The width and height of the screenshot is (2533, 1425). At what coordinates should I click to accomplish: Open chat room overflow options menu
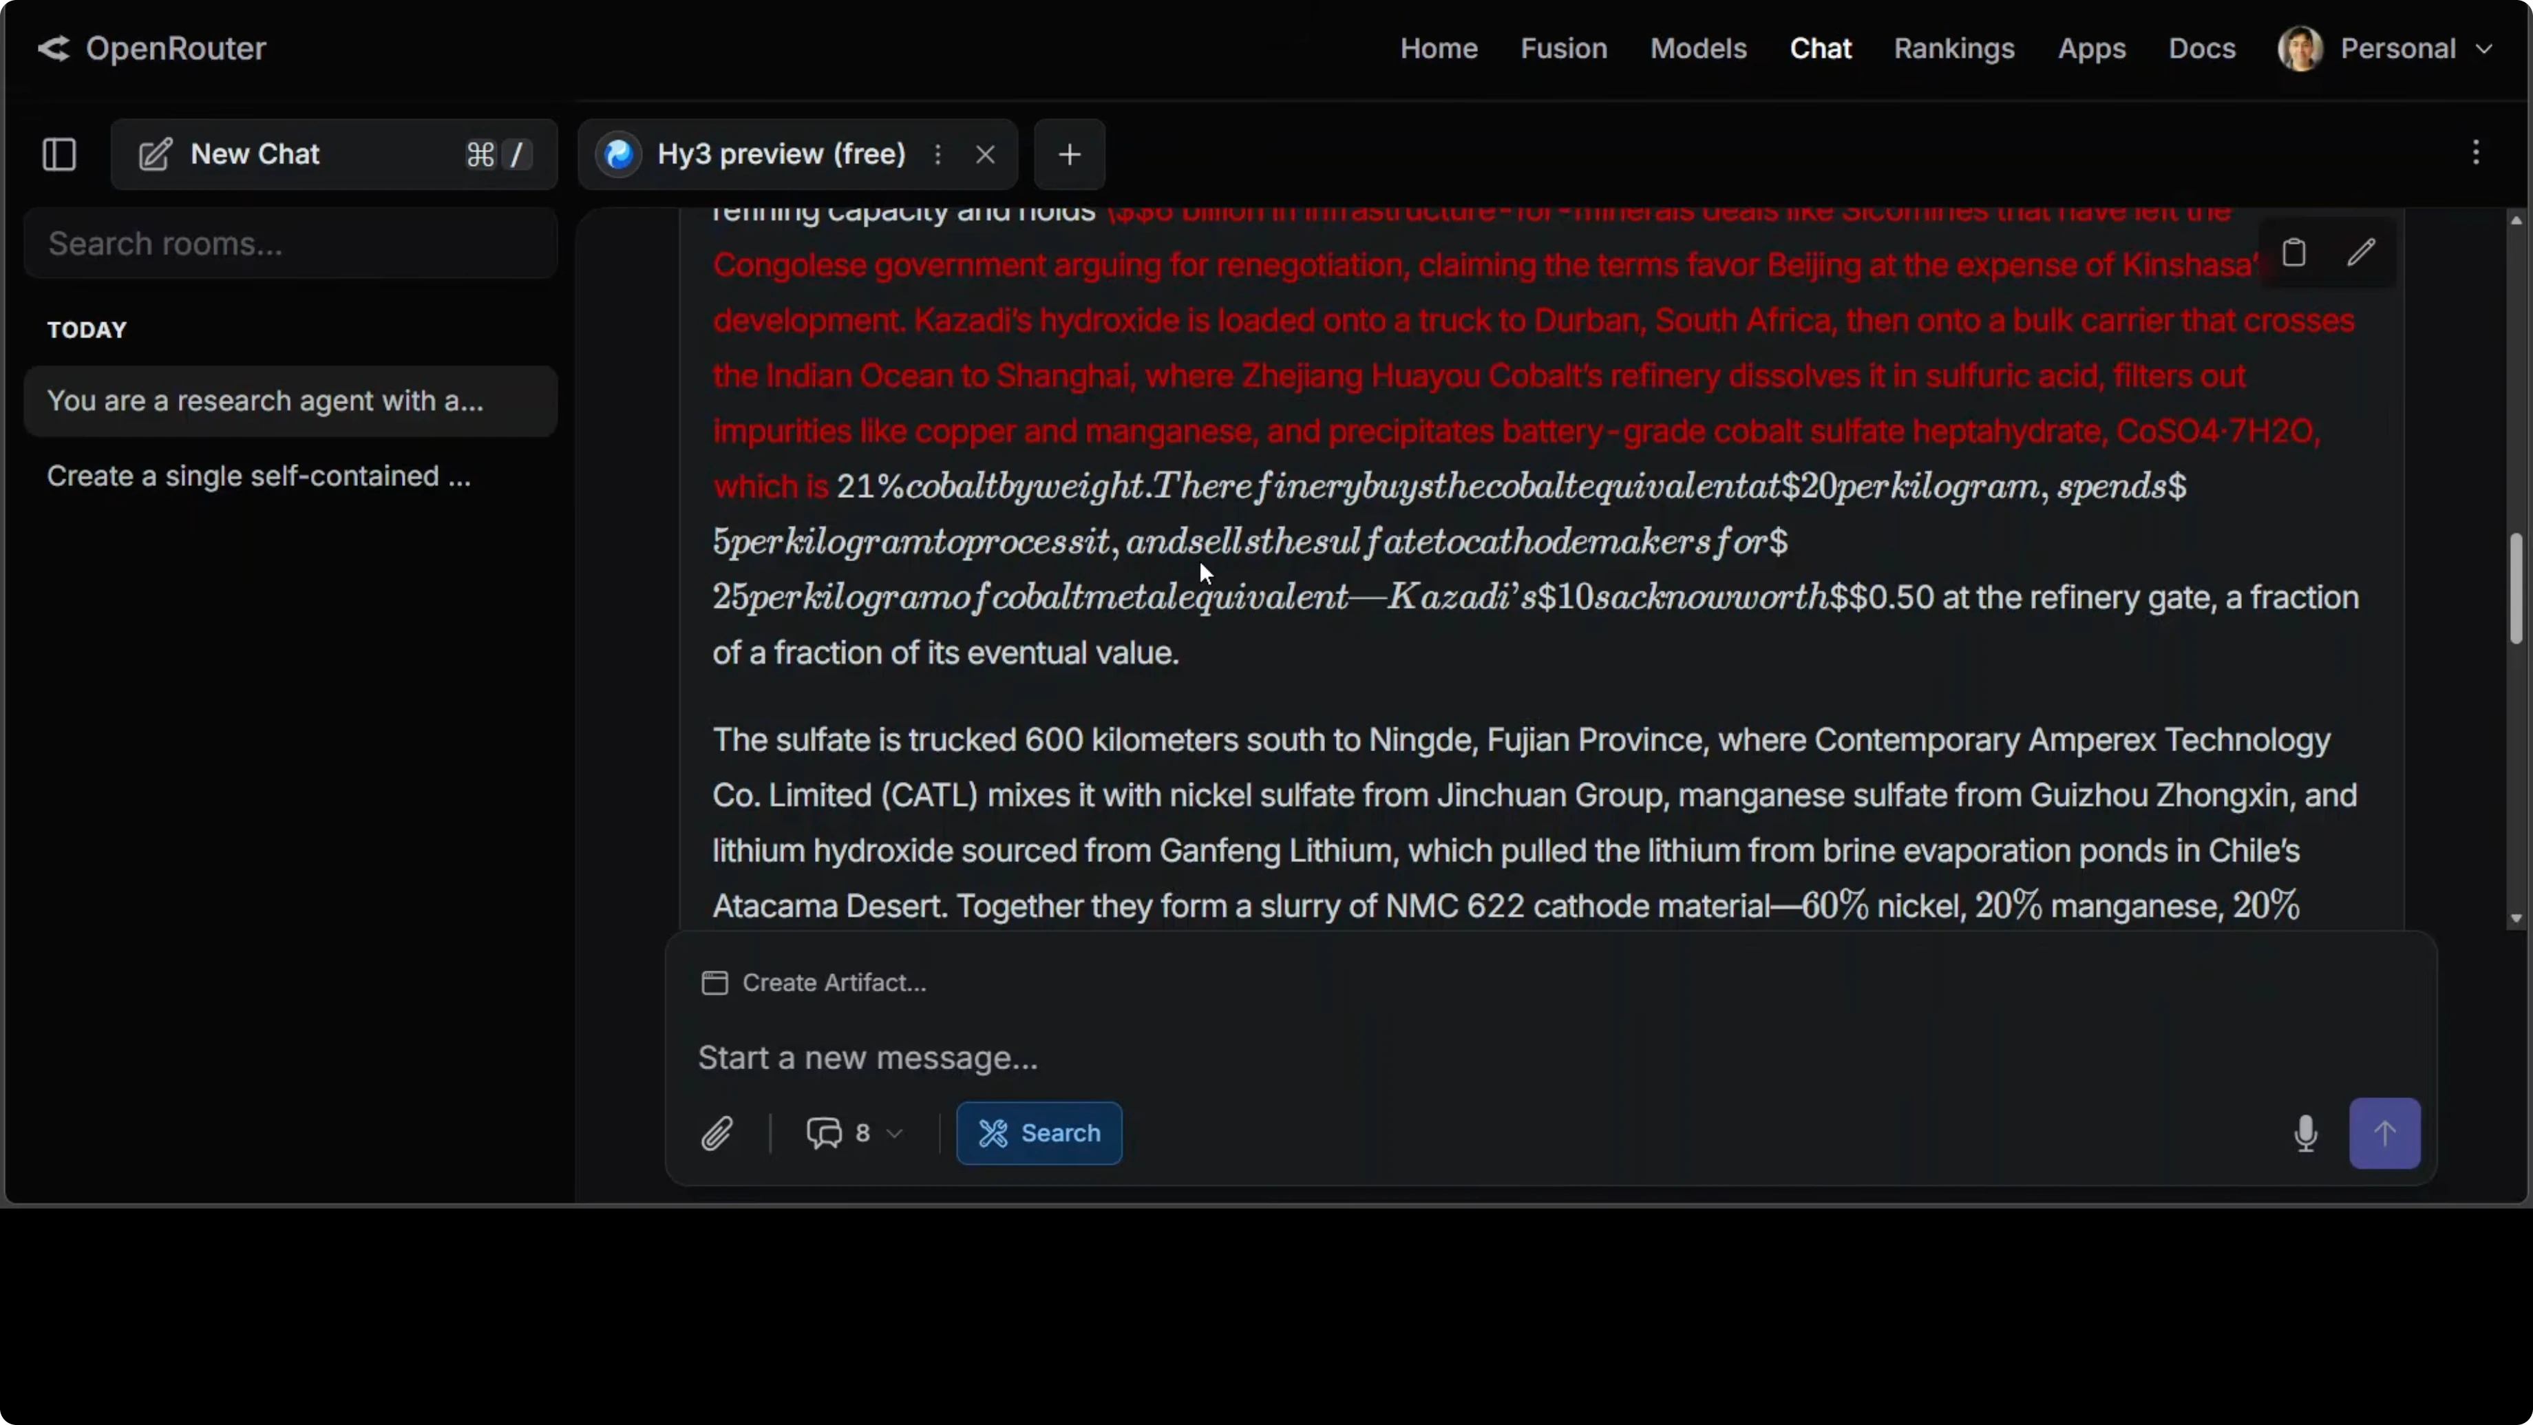click(x=2476, y=152)
